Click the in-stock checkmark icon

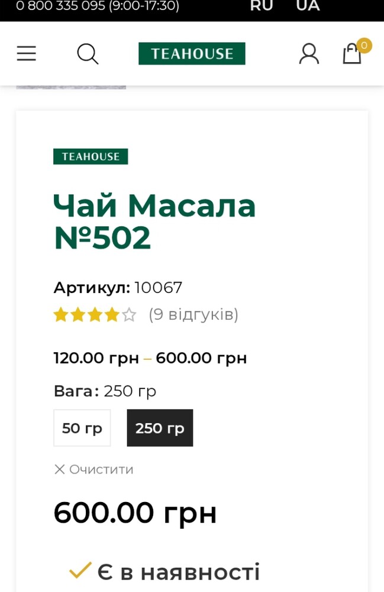click(x=80, y=571)
